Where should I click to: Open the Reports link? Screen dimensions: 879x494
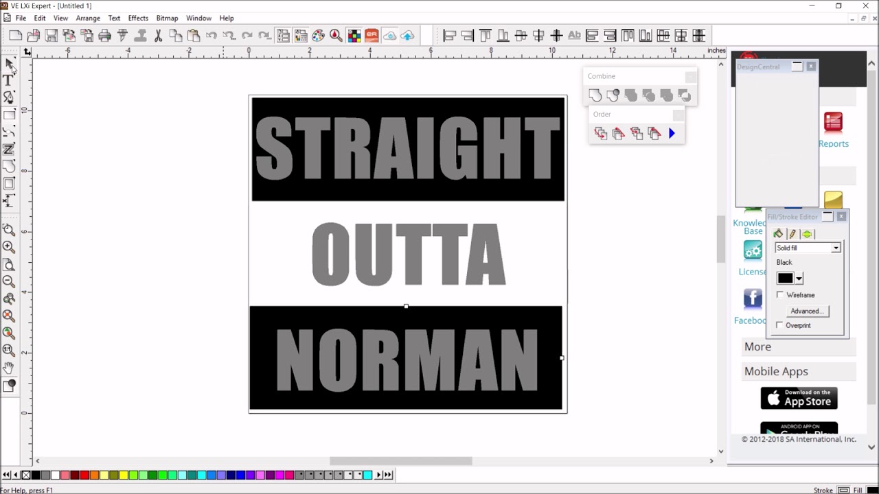pyautogui.click(x=833, y=143)
